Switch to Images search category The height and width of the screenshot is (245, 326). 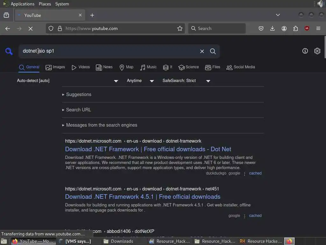coord(55,67)
